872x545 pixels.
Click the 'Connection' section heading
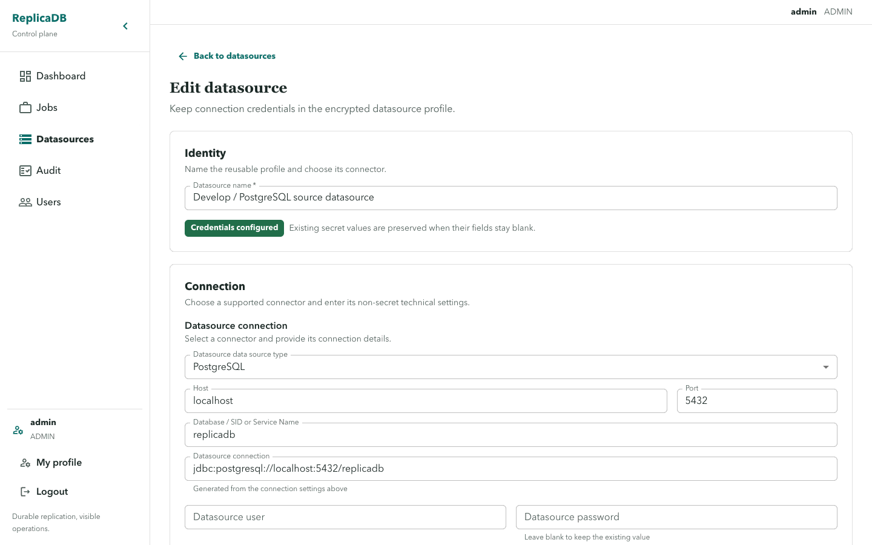215,286
